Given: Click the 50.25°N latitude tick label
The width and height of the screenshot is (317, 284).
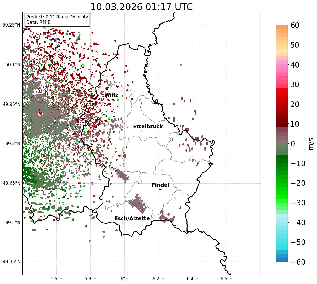Looking at the screenshot, I should 11,25.
